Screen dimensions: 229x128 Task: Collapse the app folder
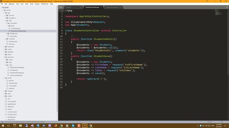click(4, 13)
